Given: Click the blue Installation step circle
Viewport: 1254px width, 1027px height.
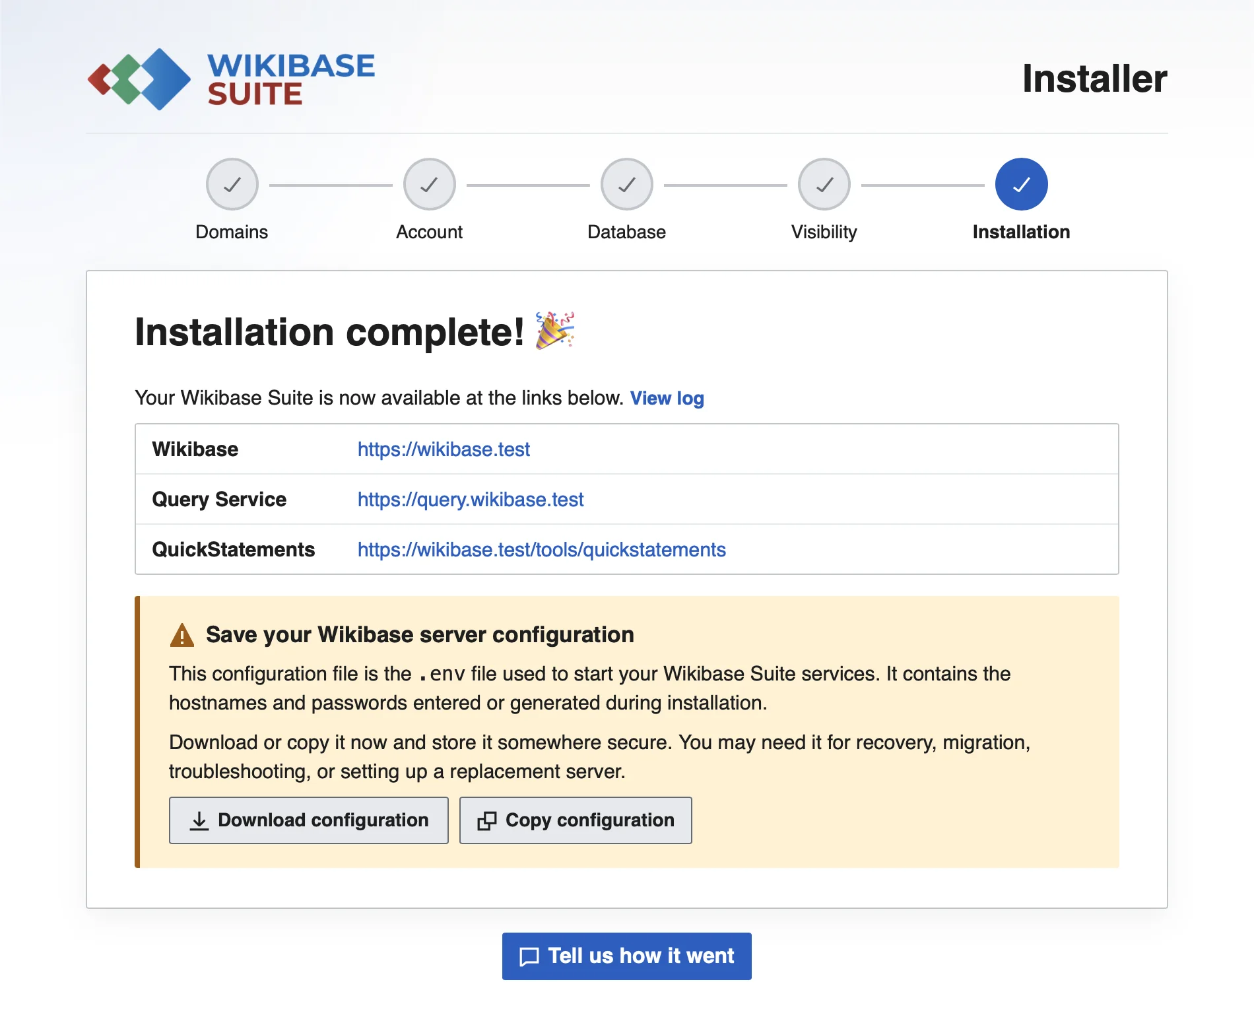Looking at the screenshot, I should 1021,184.
